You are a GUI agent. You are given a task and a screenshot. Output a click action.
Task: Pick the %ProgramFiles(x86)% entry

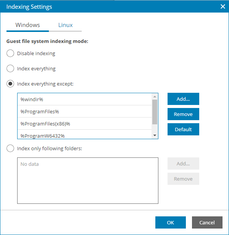pyautogui.click(x=84, y=124)
